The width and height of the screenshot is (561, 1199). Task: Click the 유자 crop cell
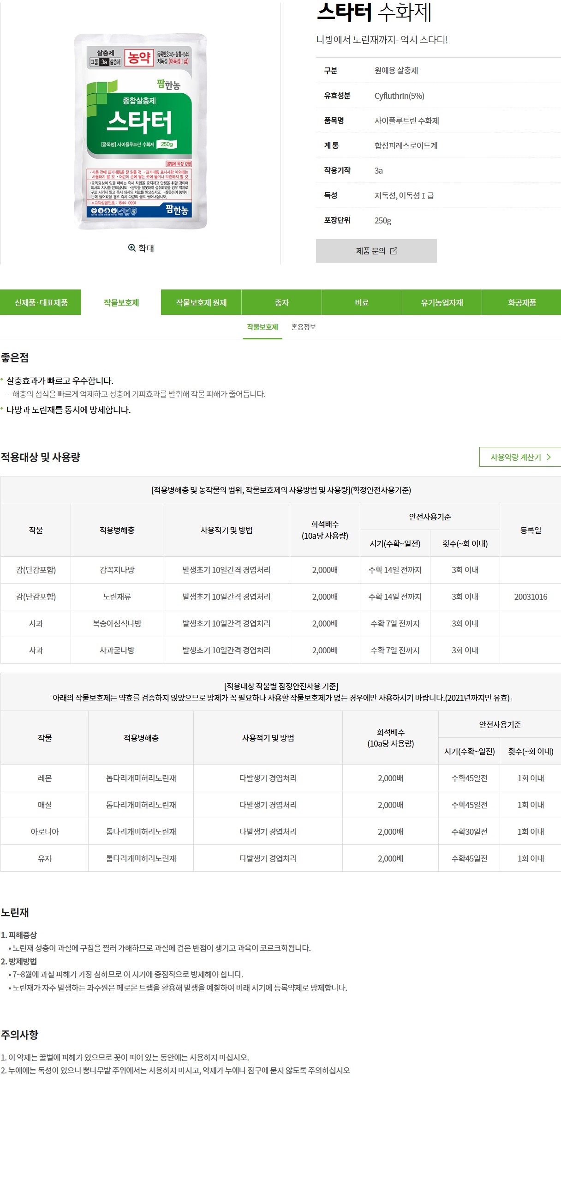45,858
